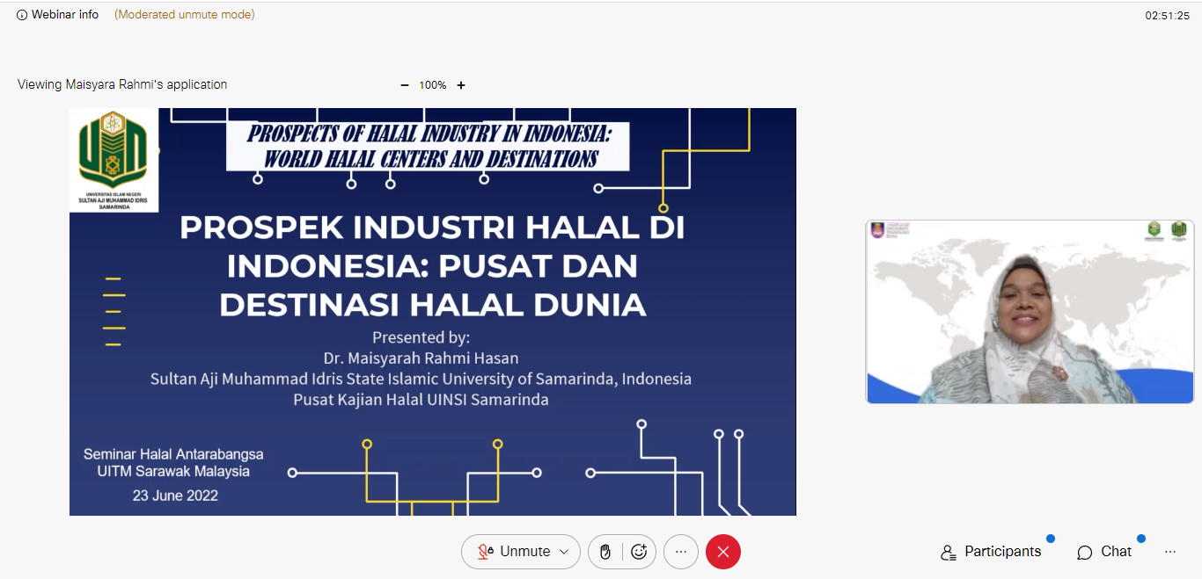Zoom in shared content with plus

coord(461,85)
